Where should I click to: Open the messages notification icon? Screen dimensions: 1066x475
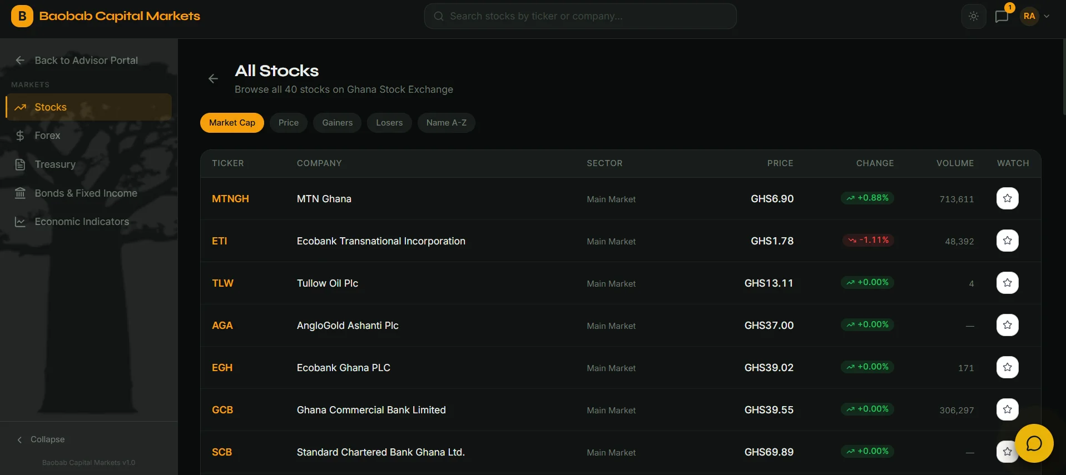(1002, 16)
